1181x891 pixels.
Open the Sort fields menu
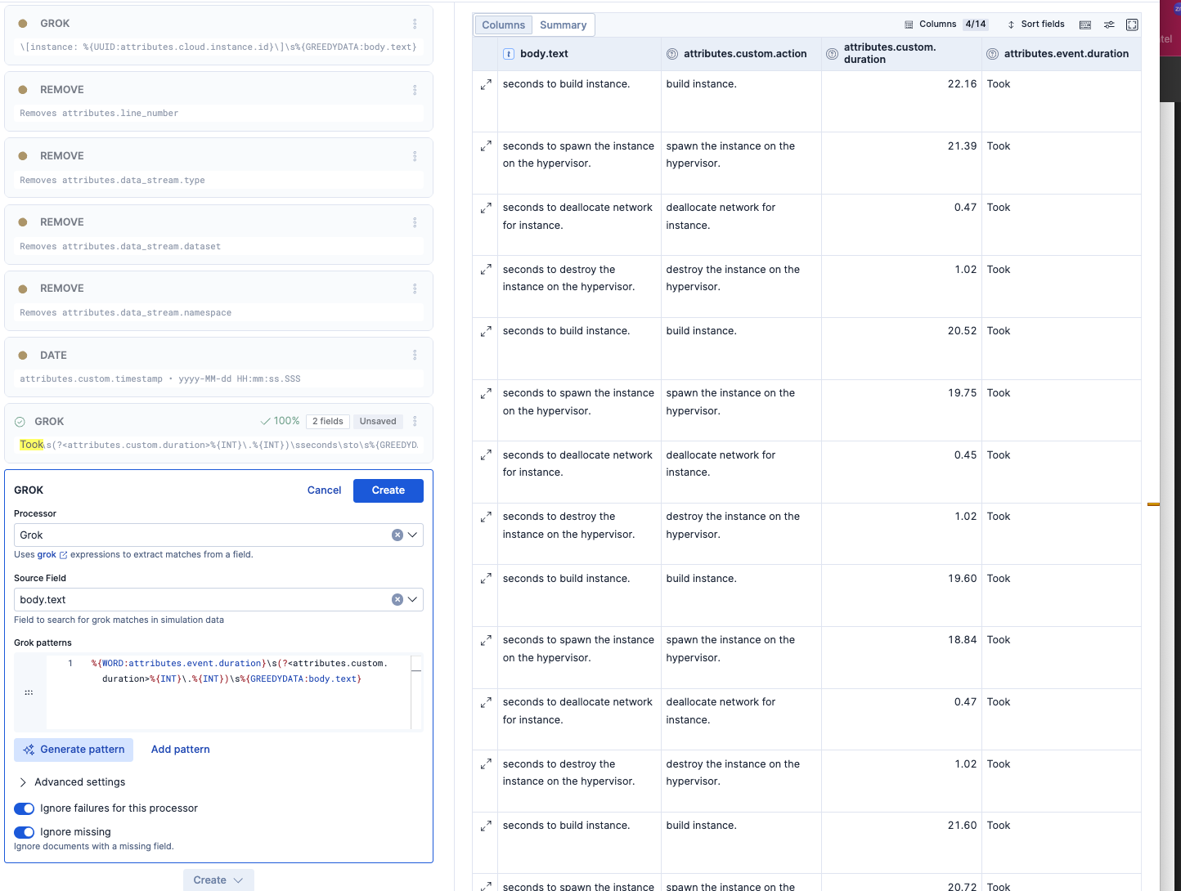click(1035, 25)
